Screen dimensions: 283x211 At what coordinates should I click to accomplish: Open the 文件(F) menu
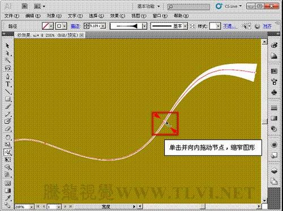tap(12, 16)
